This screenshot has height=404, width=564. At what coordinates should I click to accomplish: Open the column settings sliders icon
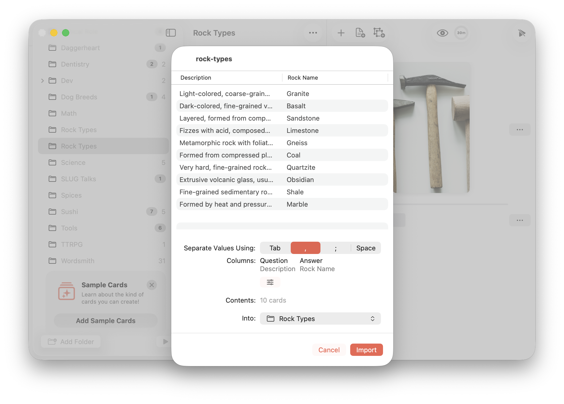(x=270, y=282)
